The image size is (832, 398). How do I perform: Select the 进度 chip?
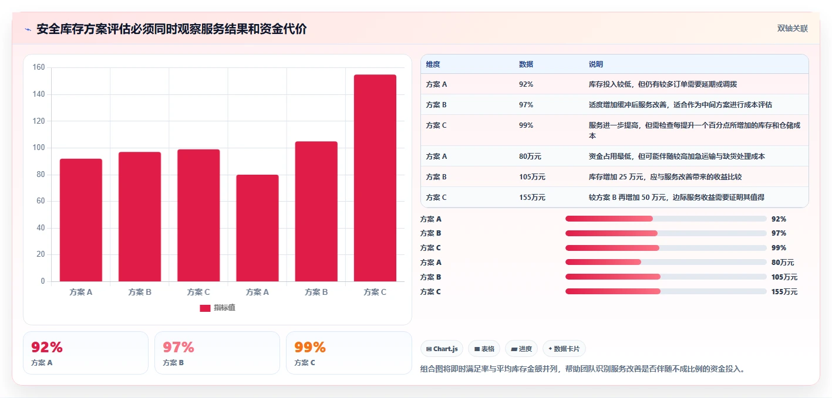(521, 349)
